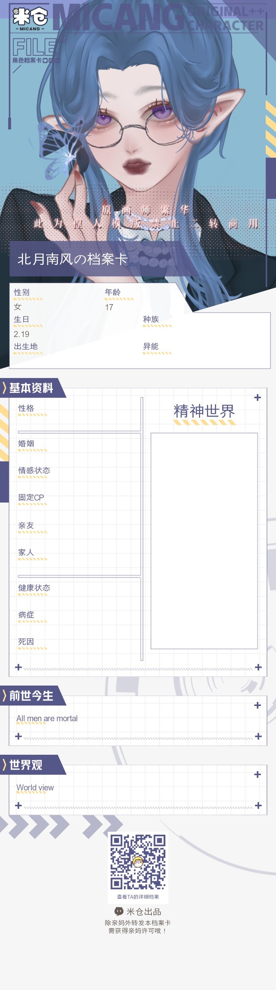The image size is (276, 990).
Task: Click the plus icon right of World view
Action: tap(258, 775)
